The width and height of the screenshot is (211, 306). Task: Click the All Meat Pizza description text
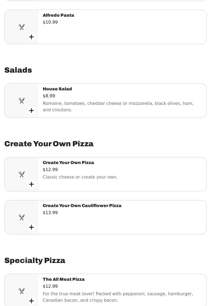(118, 297)
